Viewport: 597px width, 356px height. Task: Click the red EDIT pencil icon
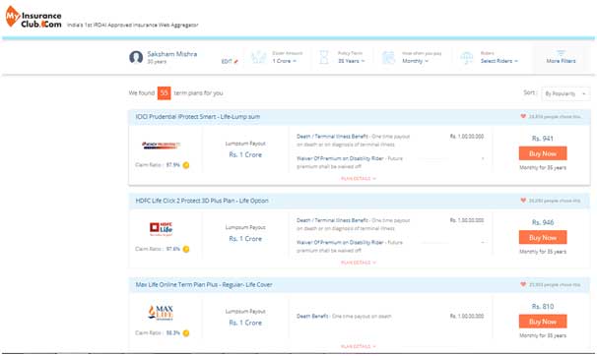[235, 61]
